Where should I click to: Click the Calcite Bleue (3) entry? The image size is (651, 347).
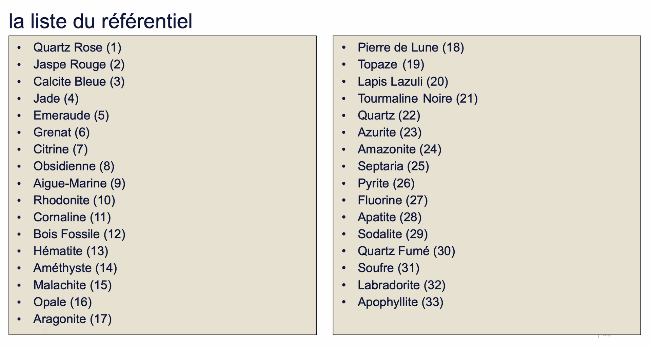pos(79,81)
